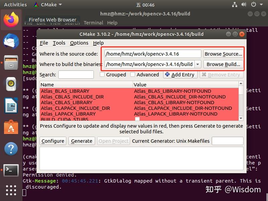Open Ubuntu Software from the dock
The width and height of the screenshot is (268, 201).
click(11, 127)
